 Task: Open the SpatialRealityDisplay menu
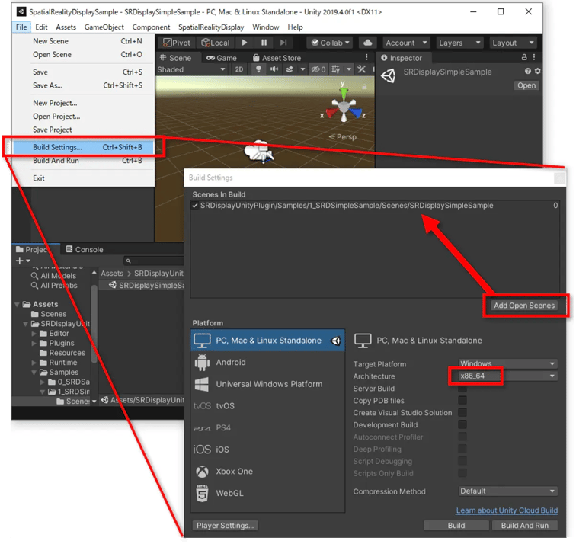(211, 27)
